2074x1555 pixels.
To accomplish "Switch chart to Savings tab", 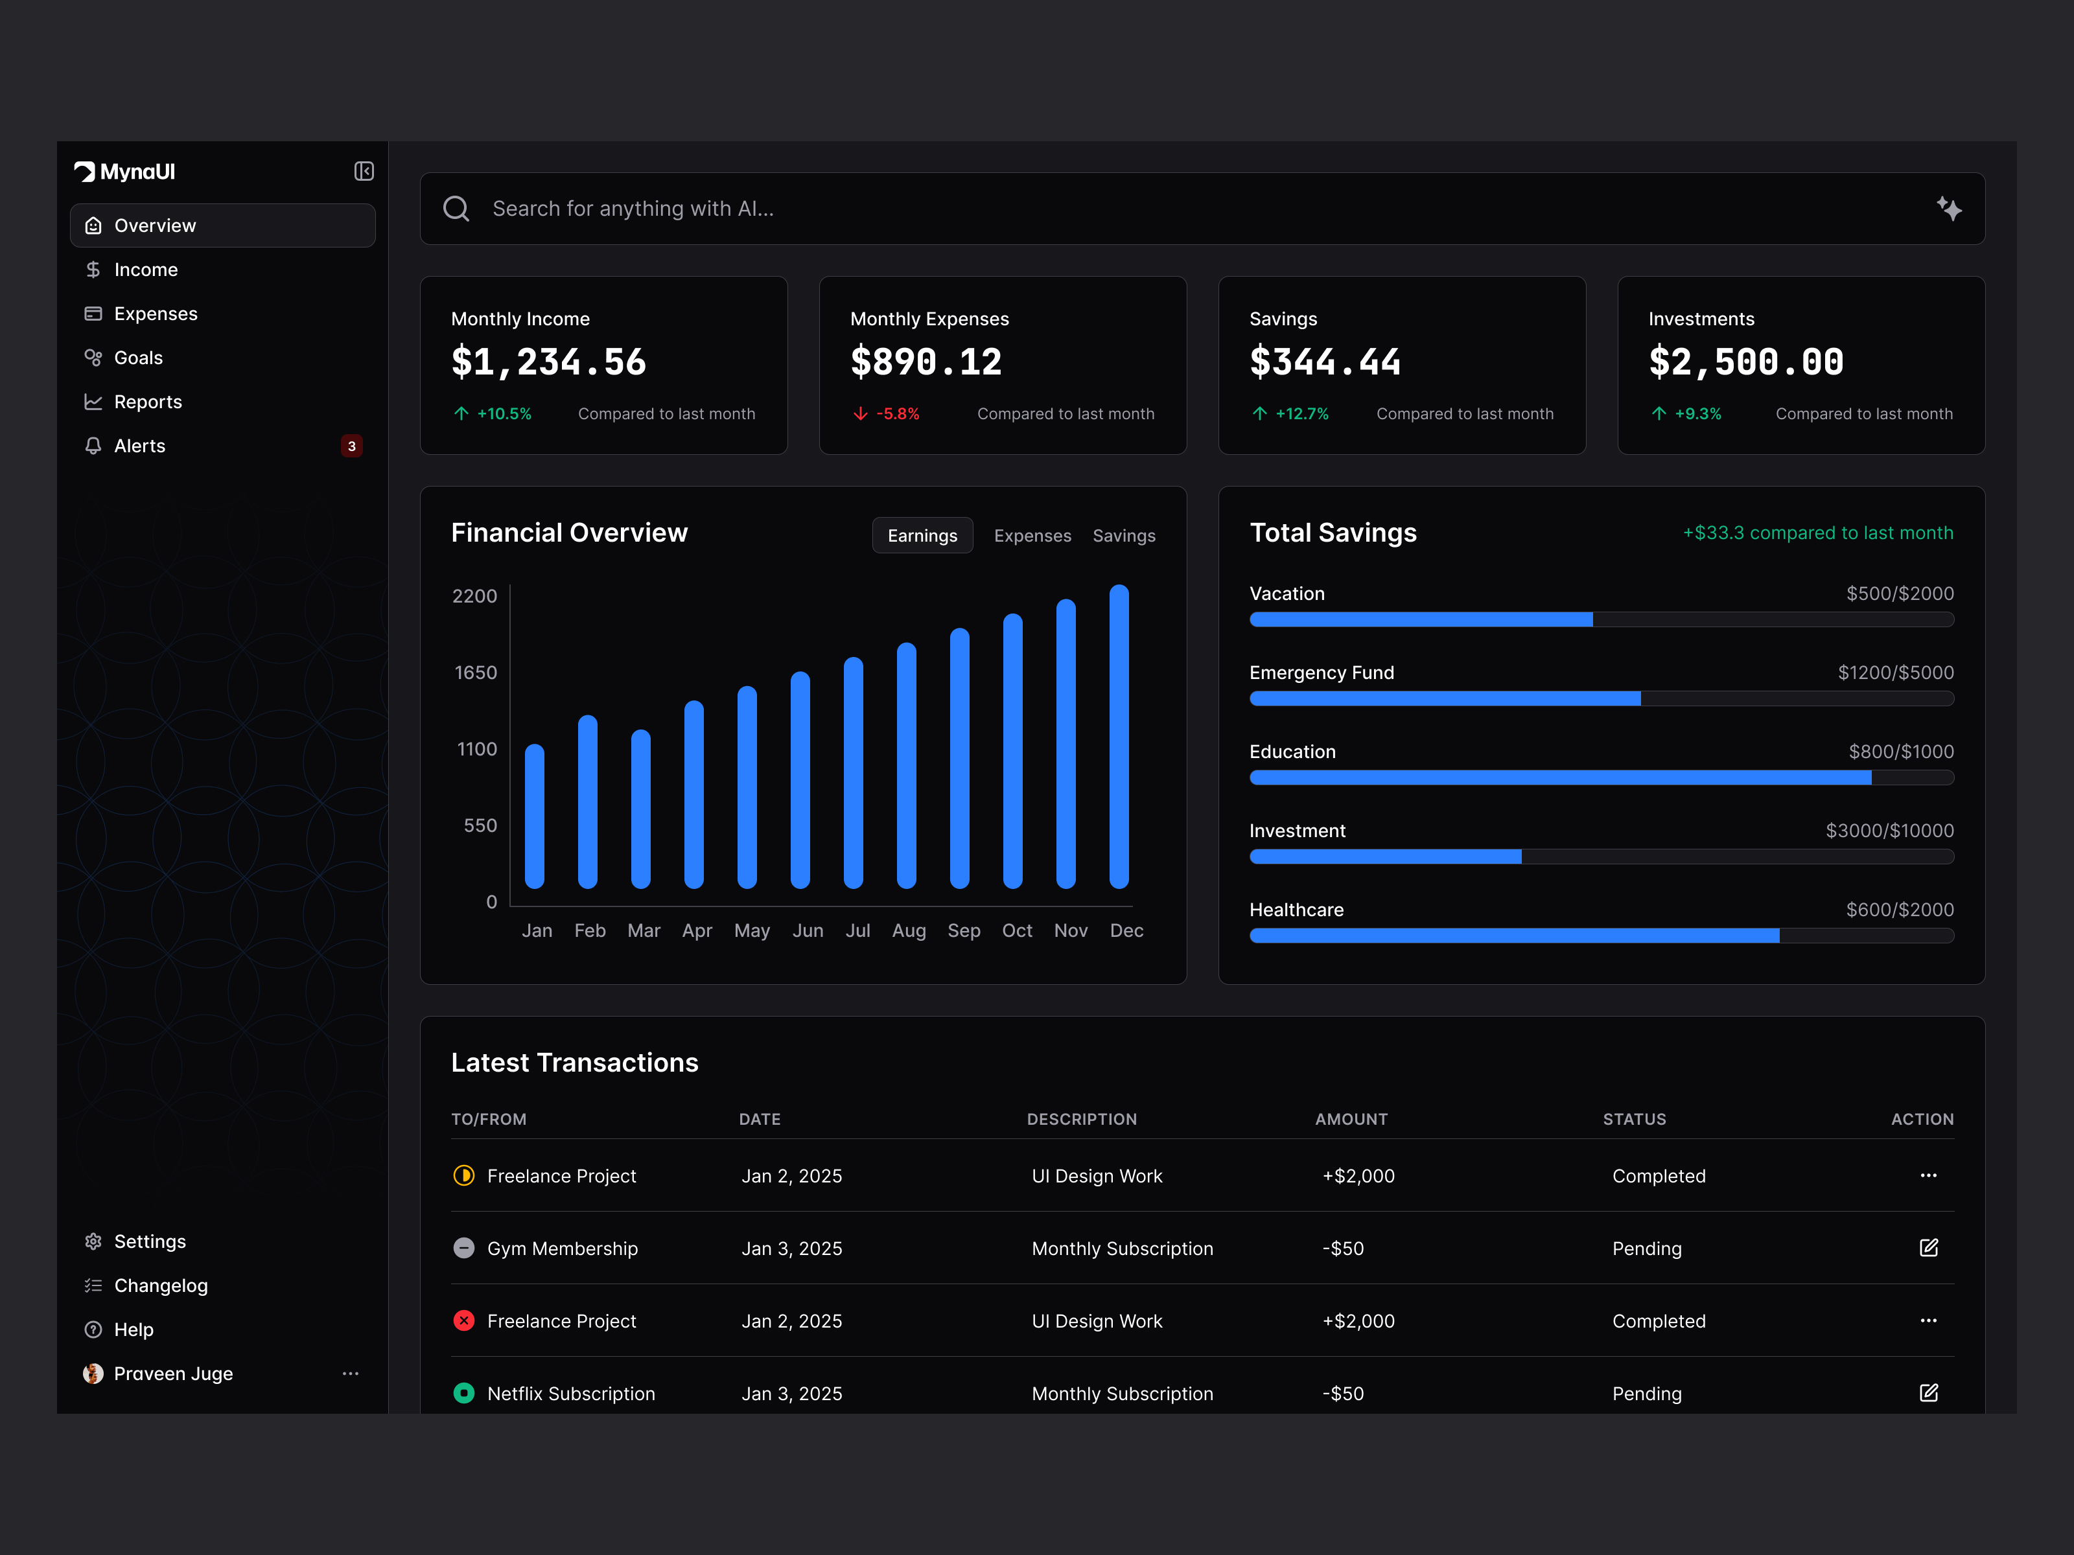I will coord(1123,535).
